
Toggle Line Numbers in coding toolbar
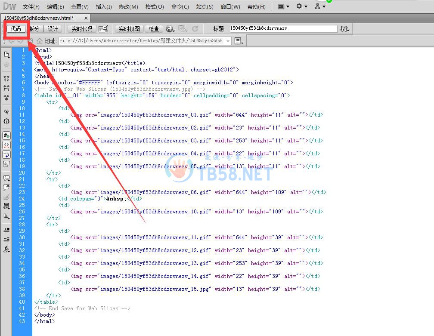(6, 135)
